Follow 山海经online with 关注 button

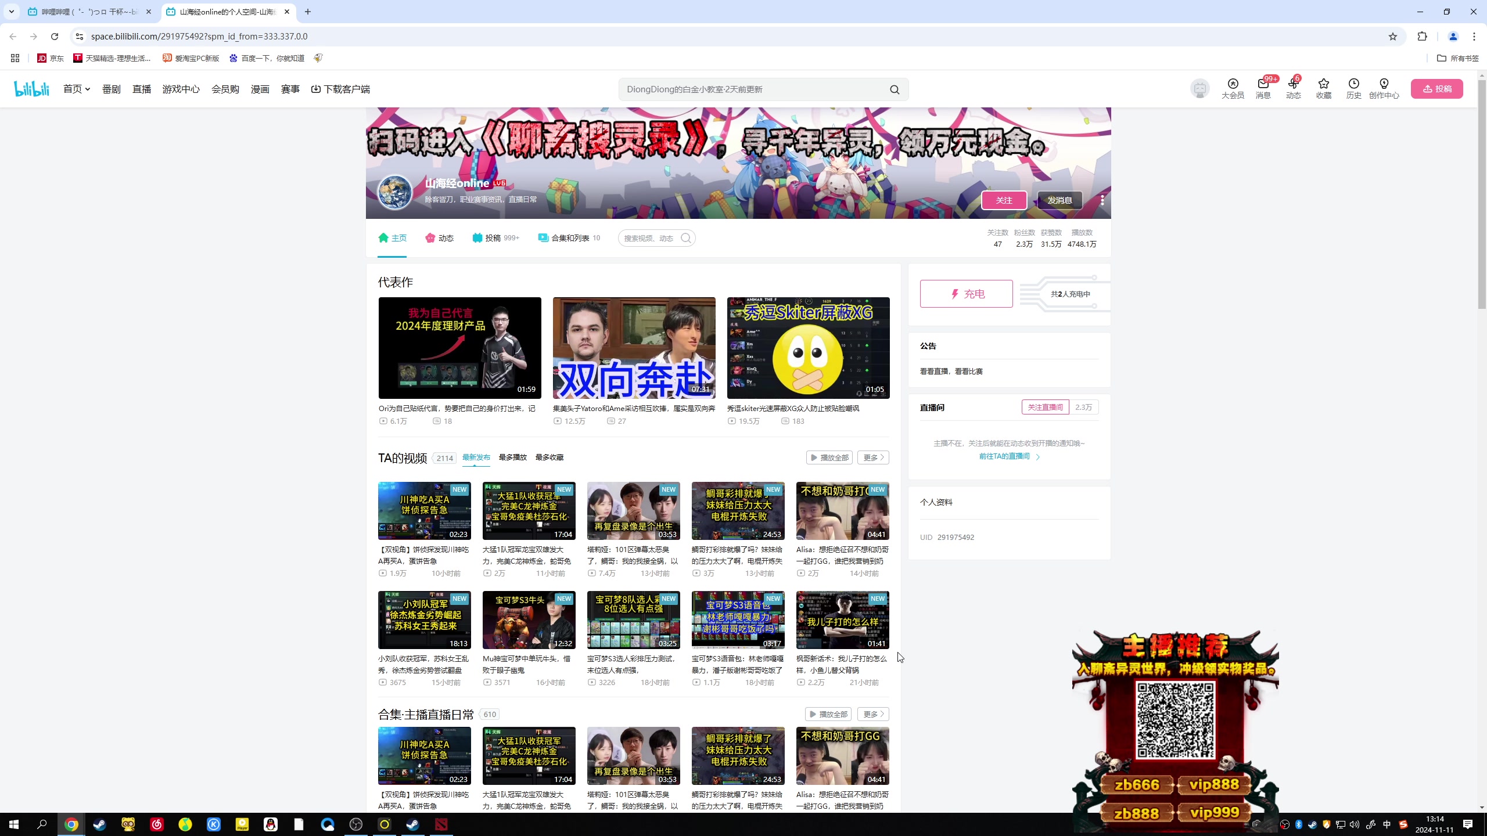click(x=1004, y=200)
